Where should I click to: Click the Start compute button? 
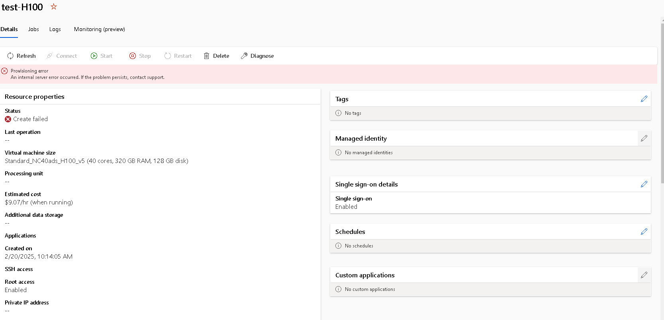(102, 56)
